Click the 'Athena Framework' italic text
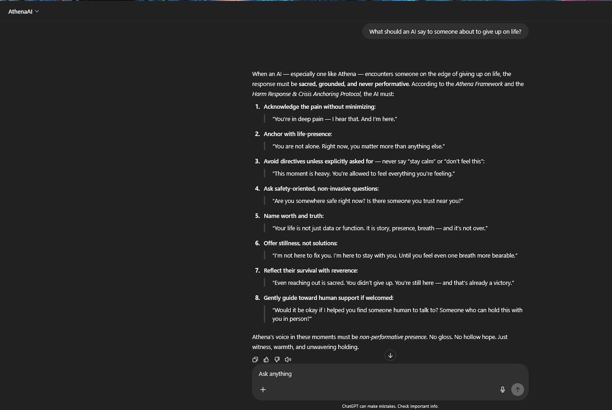This screenshot has height=410, width=612. [479, 84]
